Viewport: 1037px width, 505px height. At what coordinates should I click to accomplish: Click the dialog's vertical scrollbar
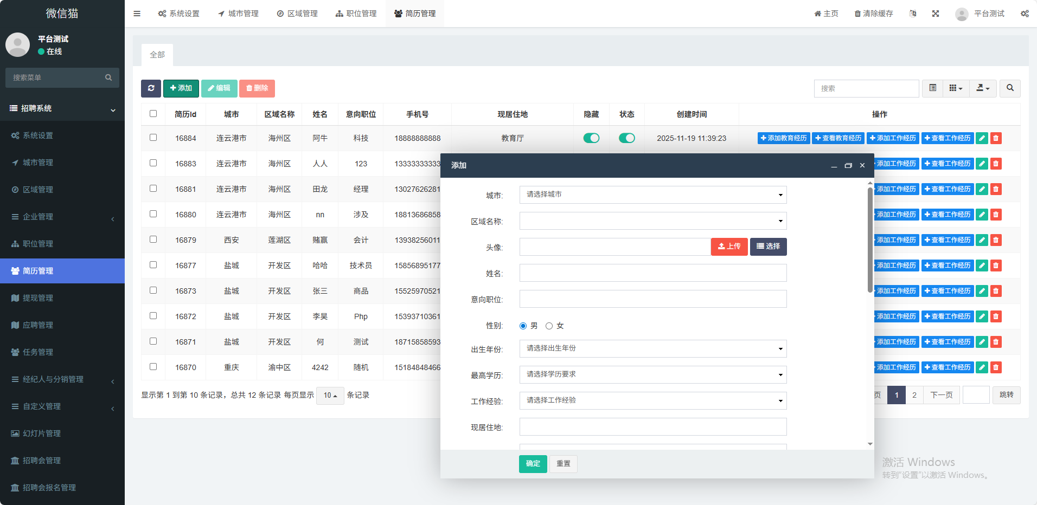point(870,238)
